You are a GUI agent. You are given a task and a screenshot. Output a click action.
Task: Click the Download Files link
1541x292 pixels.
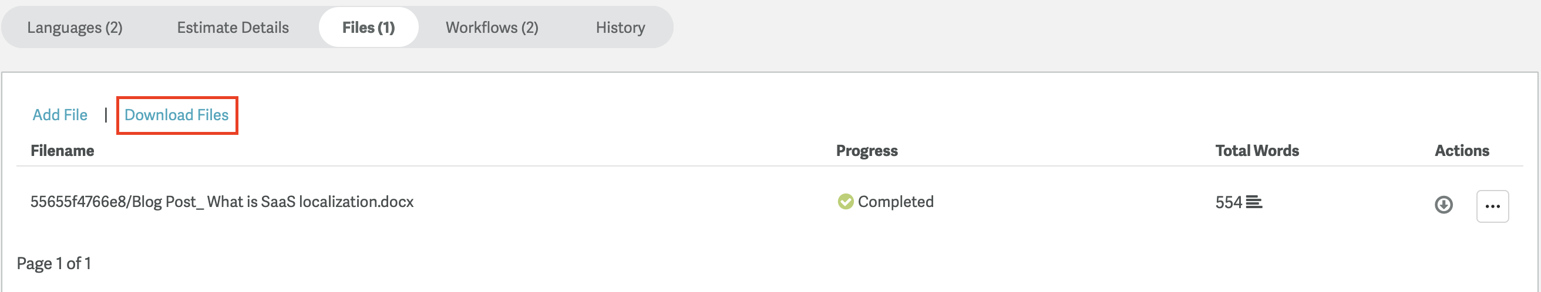click(176, 115)
